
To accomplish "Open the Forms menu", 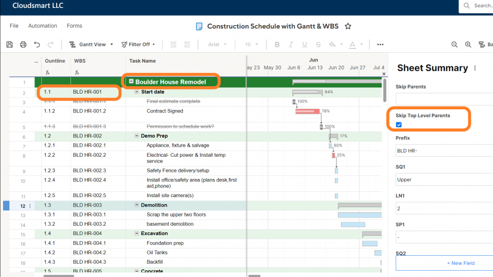I will point(74,26).
